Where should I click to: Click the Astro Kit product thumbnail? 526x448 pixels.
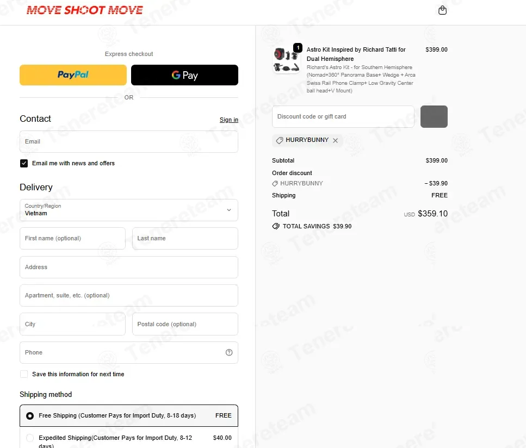coord(287,60)
